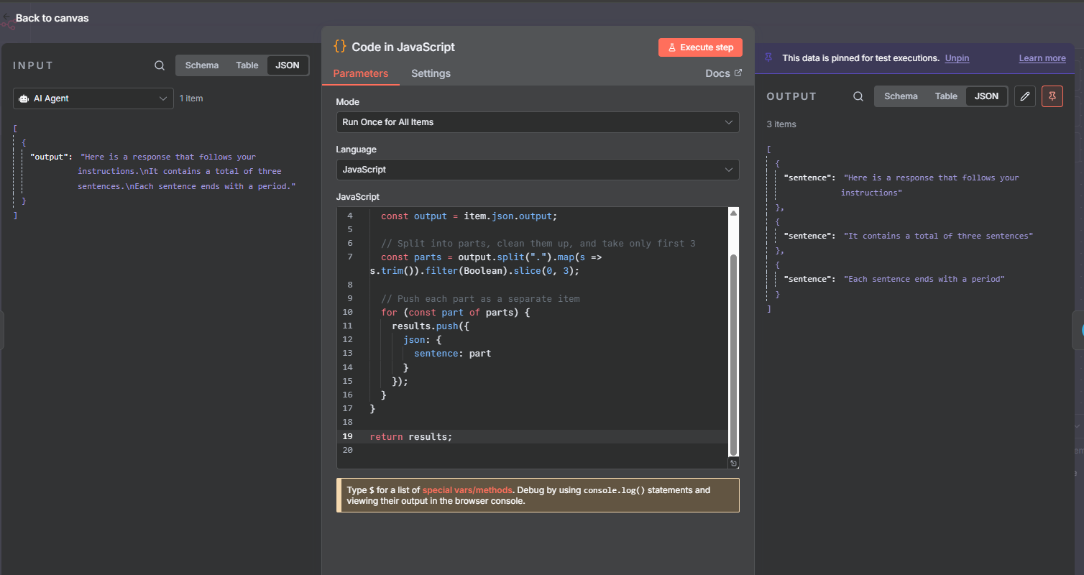Image resolution: width=1084 pixels, height=575 pixels.
Task: Click the back arrow to canvas
Action: [8, 18]
